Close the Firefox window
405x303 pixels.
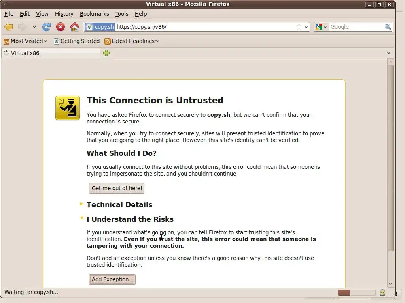point(389,4)
